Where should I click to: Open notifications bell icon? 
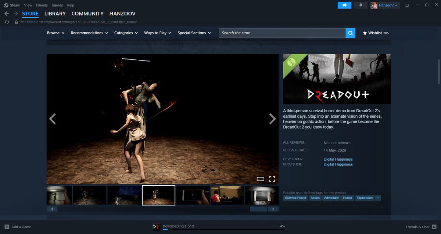[x=361, y=5]
